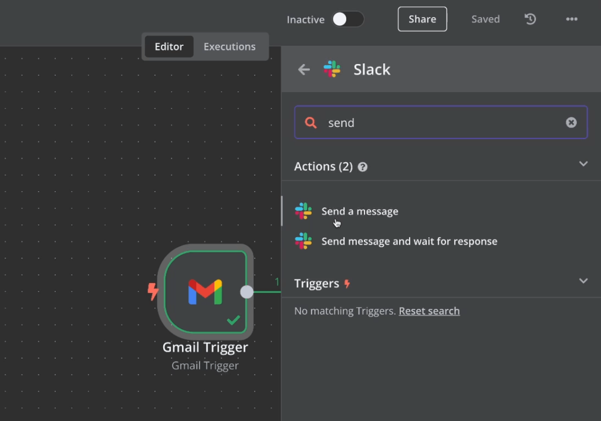Collapse the Actions section

(x=583, y=164)
